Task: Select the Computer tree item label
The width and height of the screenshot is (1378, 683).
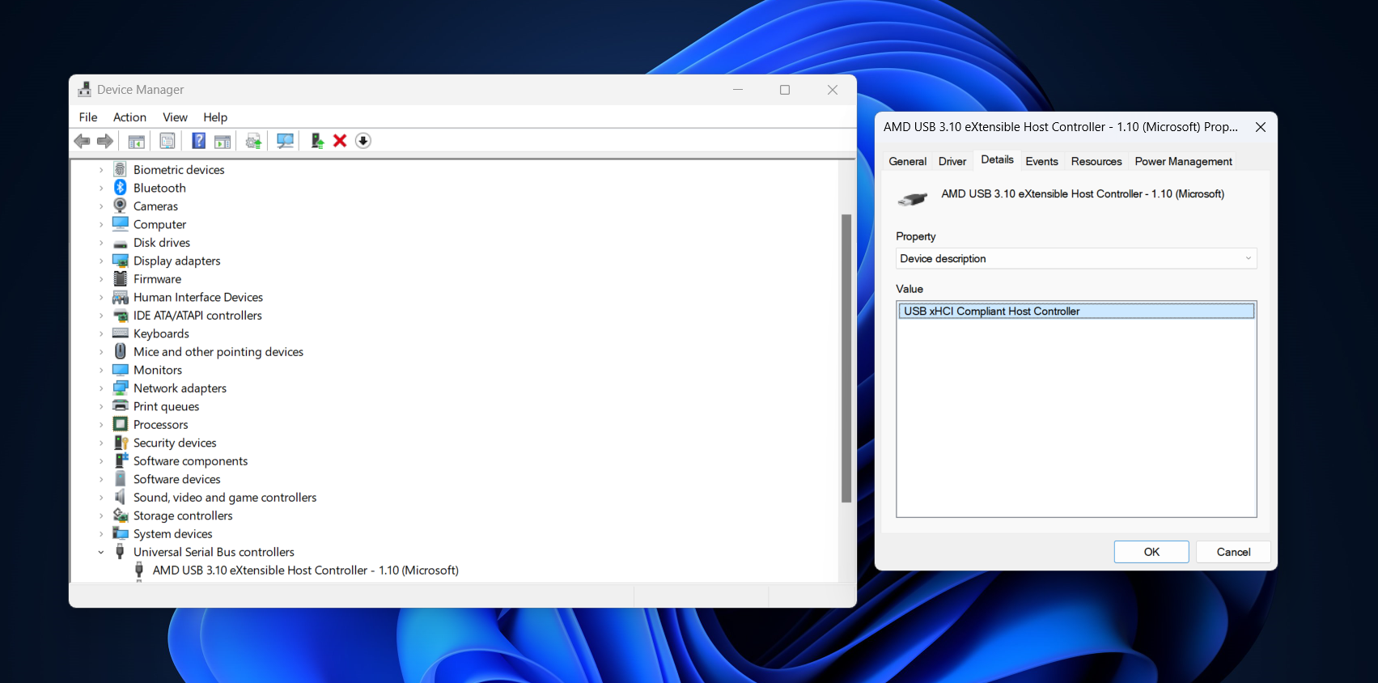Action: click(x=159, y=224)
